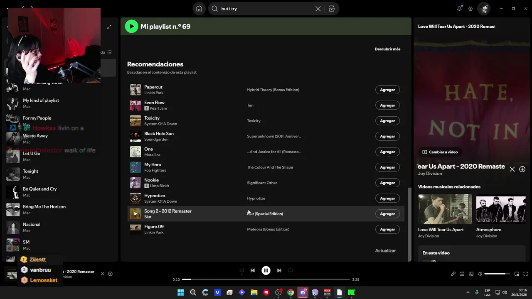
Task: Open friend activity icon
Action: (x=470, y=8)
